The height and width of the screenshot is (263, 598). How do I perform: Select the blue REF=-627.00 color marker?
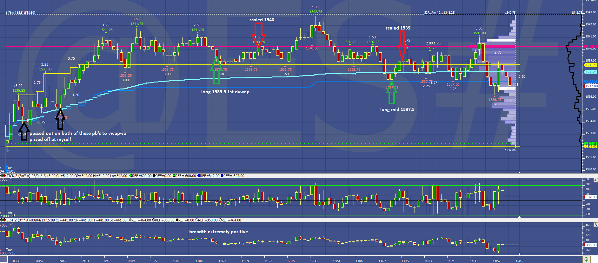(223, 176)
